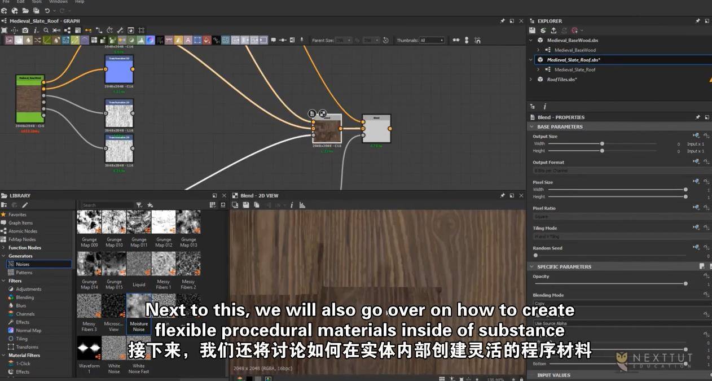Image resolution: width=712 pixels, height=381 pixels.
Task: Collapse the SPECIFIC PARAMETERS section
Action: [x=531, y=266]
